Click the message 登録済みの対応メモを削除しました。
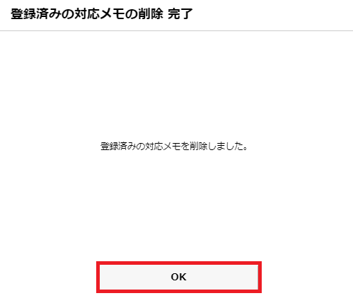This screenshot has width=353, height=303. [x=174, y=147]
